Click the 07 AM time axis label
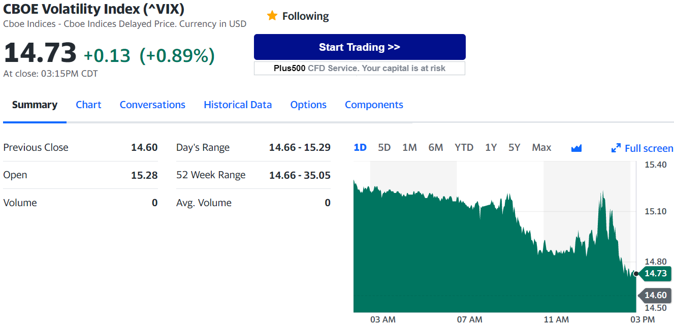674x324 pixels. click(x=469, y=319)
